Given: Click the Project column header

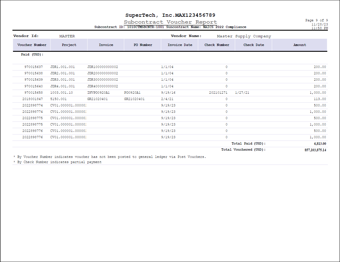Looking at the screenshot, I should (69, 45).
